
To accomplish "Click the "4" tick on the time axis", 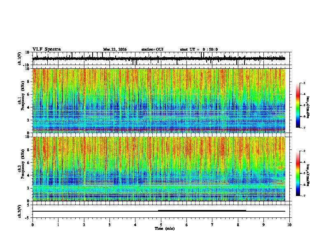I will [x=135, y=225].
